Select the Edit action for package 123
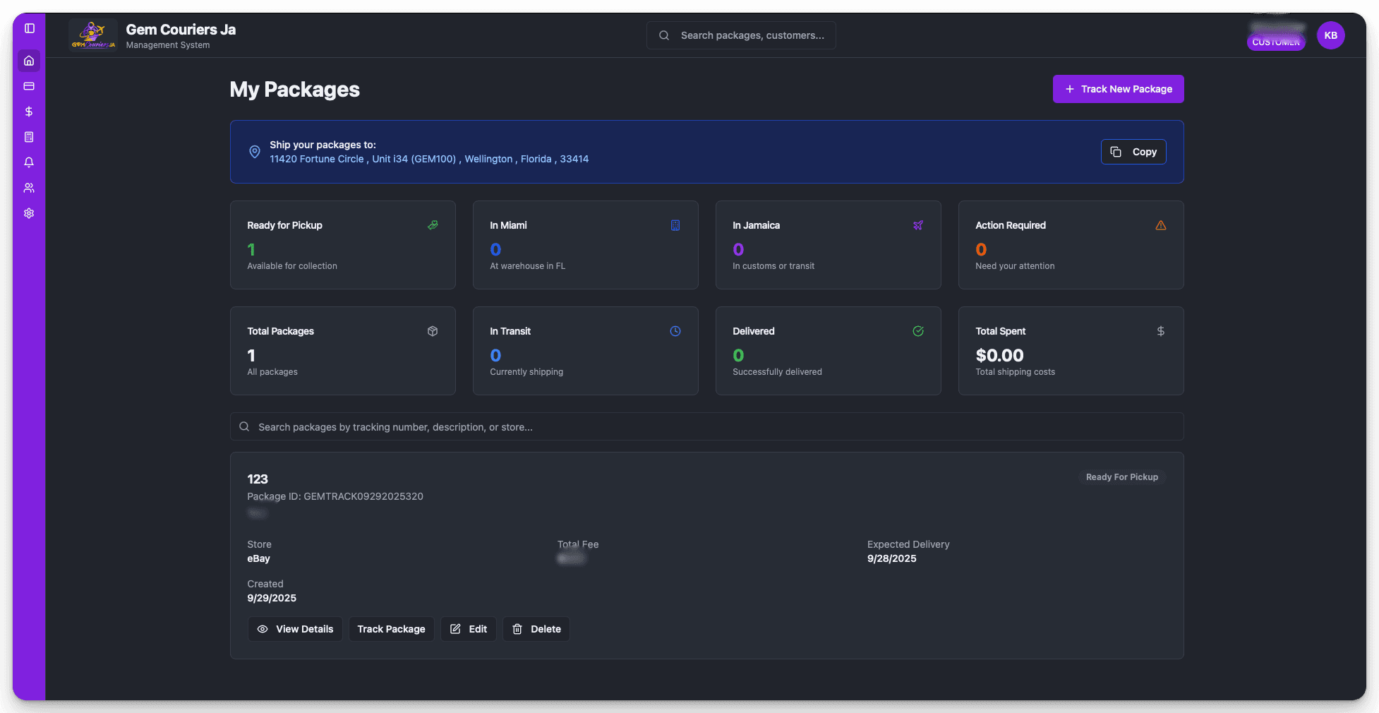The width and height of the screenshot is (1379, 713). (468, 629)
